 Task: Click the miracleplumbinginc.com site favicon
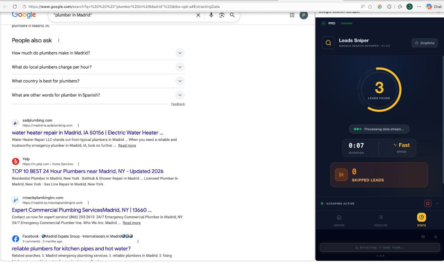point(16,200)
